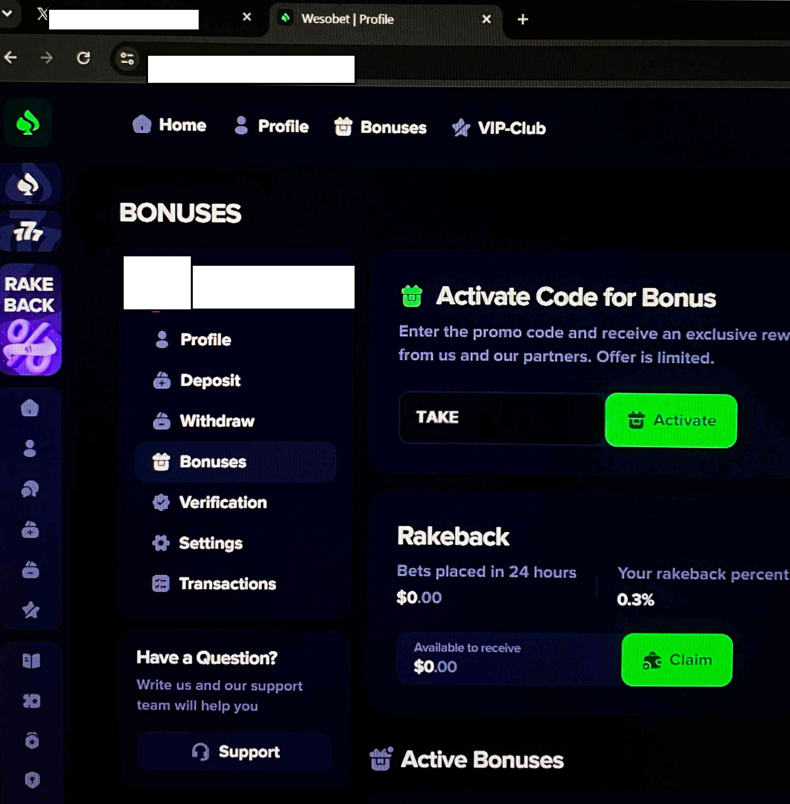The width and height of the screenshot is (790, 804).
Task: Click the shield keyhole icon in sidebar
Action: 32,780
